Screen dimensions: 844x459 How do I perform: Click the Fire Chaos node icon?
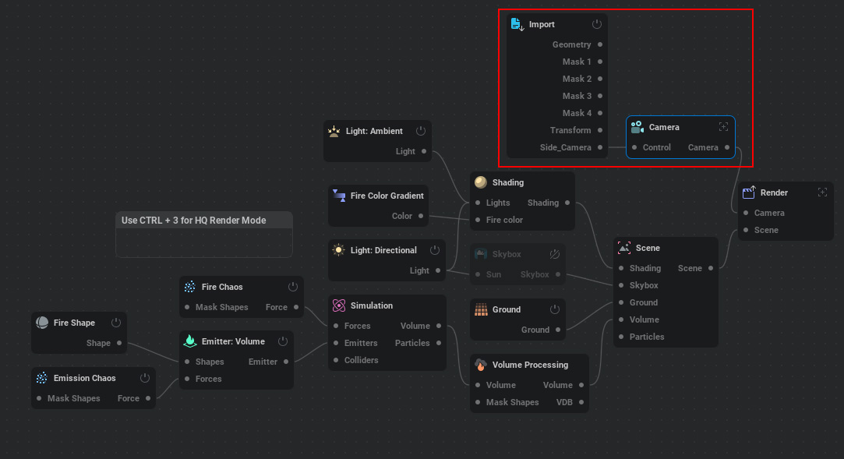190,287
